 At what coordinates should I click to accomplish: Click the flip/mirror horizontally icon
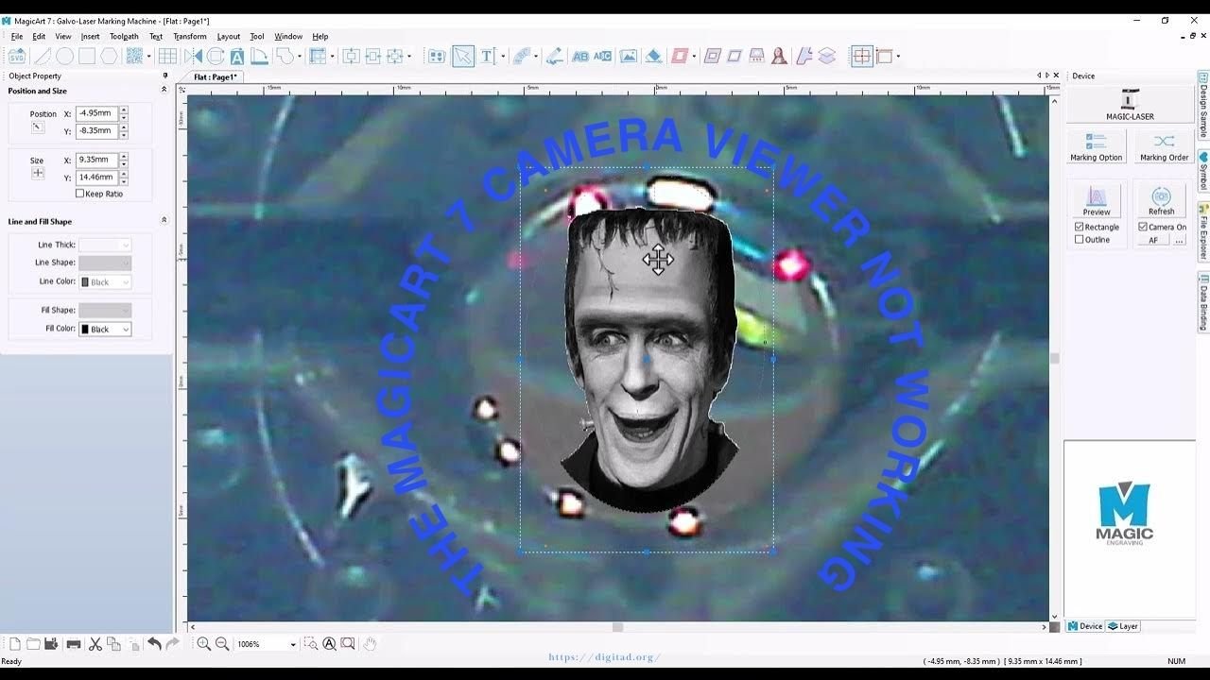point(193,57)
